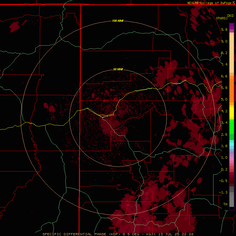Click the 2.6 legend value
This screenshot has width=236, height=236.
click(x=224, y=134)
